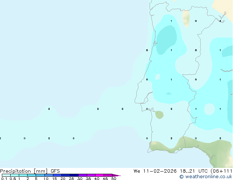Click the 15–20 mm legend swatch
The width and height of the screenshot is (233, 180).
click(x=57, y=175)
